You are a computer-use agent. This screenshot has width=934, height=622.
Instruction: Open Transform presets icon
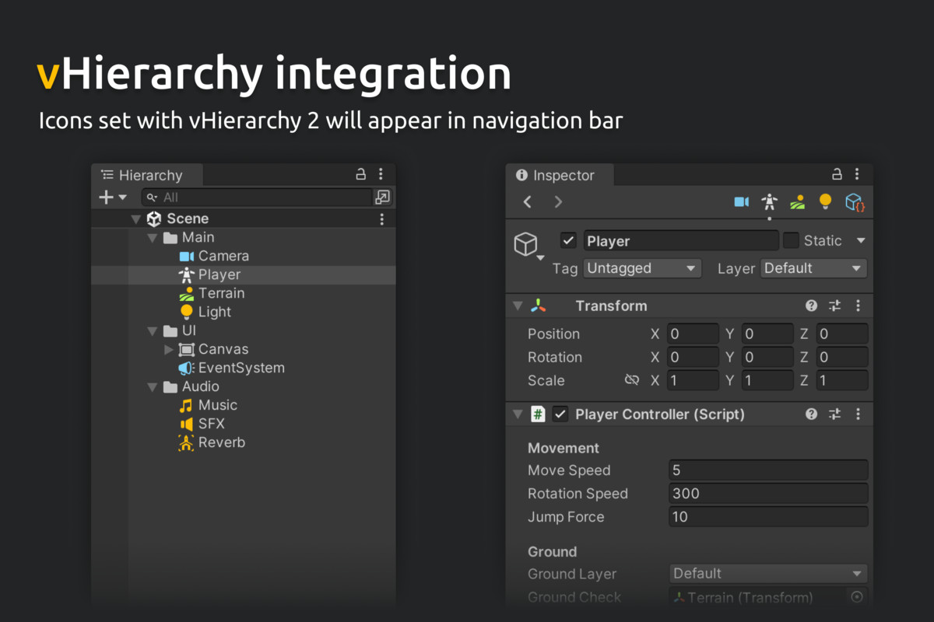[834, 306]
